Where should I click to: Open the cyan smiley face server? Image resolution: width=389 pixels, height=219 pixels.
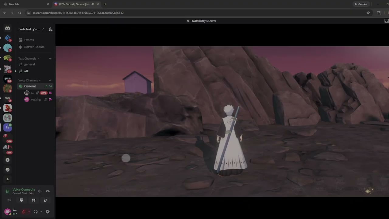pos(8,48)
